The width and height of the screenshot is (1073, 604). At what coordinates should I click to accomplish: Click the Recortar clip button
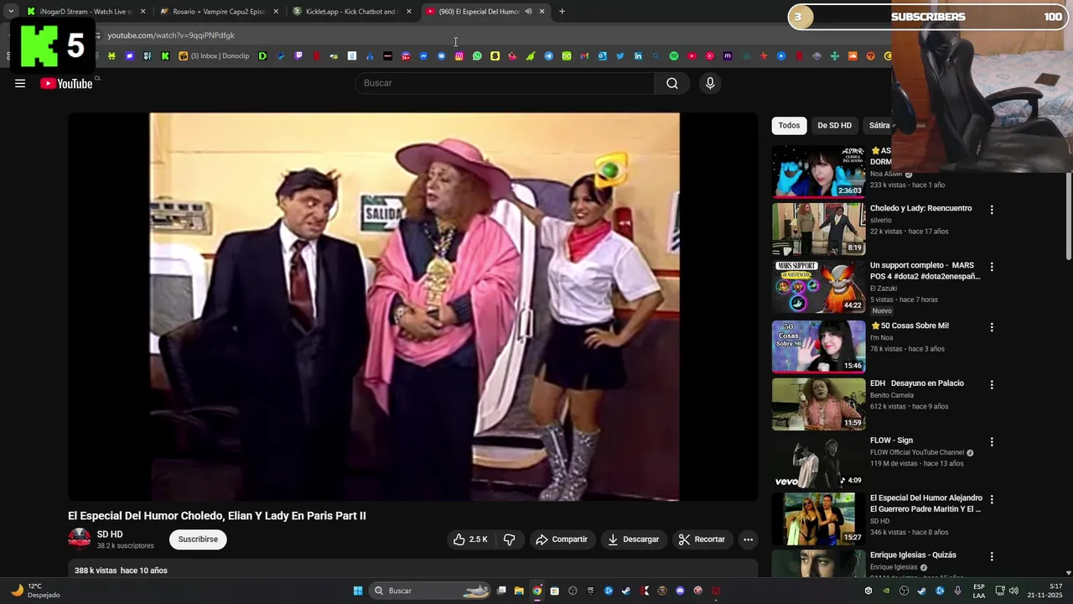702,539
